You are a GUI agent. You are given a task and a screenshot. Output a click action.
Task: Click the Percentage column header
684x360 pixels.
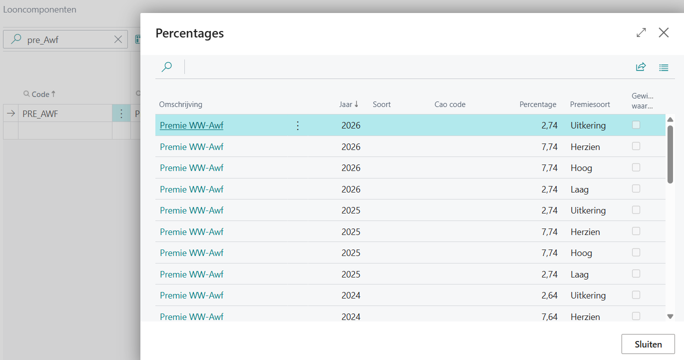point(538,104)
